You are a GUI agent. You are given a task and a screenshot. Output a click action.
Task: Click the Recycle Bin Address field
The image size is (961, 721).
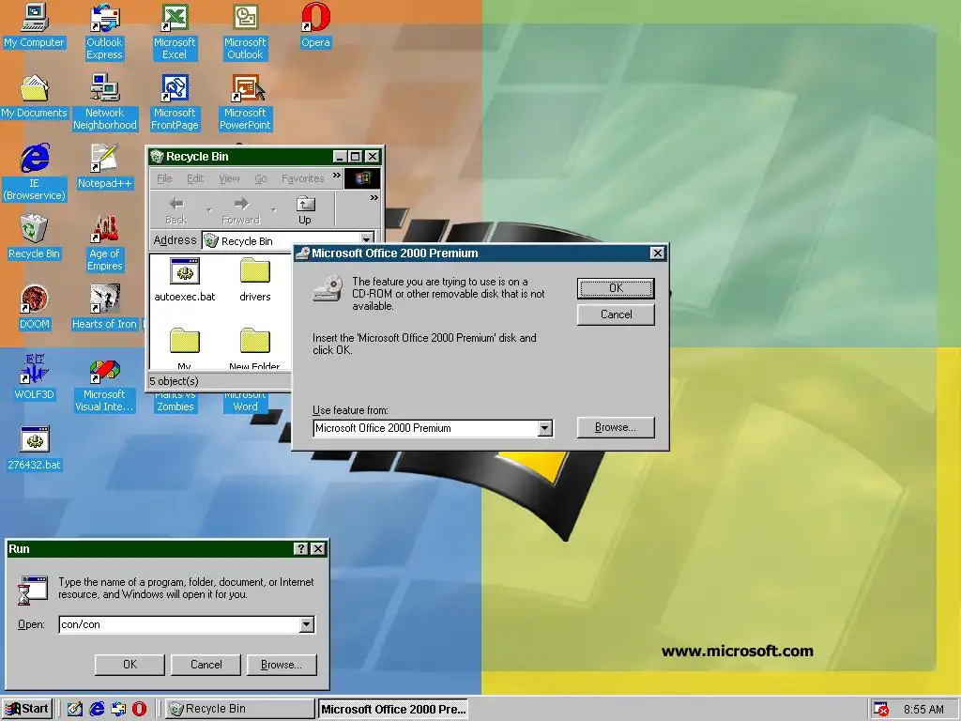[282, 240]
